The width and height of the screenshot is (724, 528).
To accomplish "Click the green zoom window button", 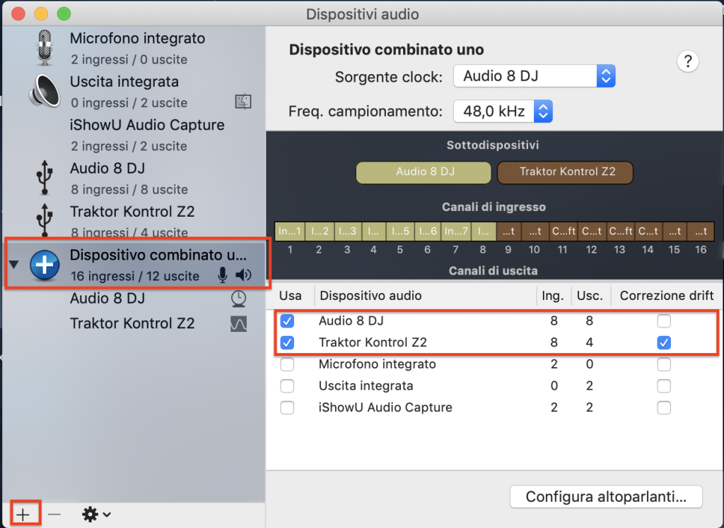I will point(64,14).
